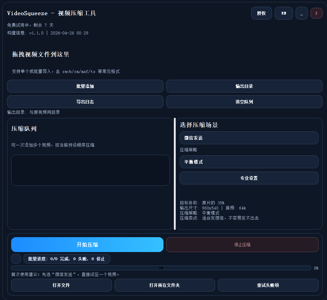Click the 压缩队列 panel heading

(24, 129)
